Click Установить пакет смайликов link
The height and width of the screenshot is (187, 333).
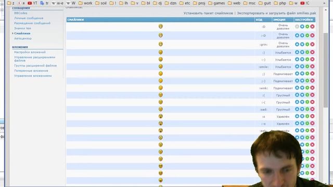point(208,13)
